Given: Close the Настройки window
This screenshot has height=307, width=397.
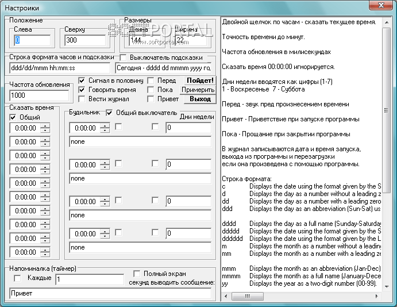Looking at the screenshot, I should click(381, 5).
